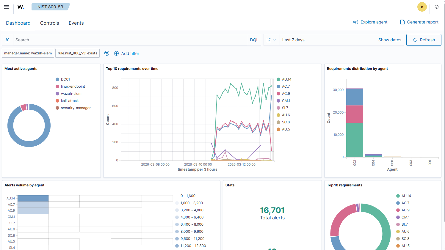Open the main navigation hamburger menu

pyautogui.click(x=7, y=7)
